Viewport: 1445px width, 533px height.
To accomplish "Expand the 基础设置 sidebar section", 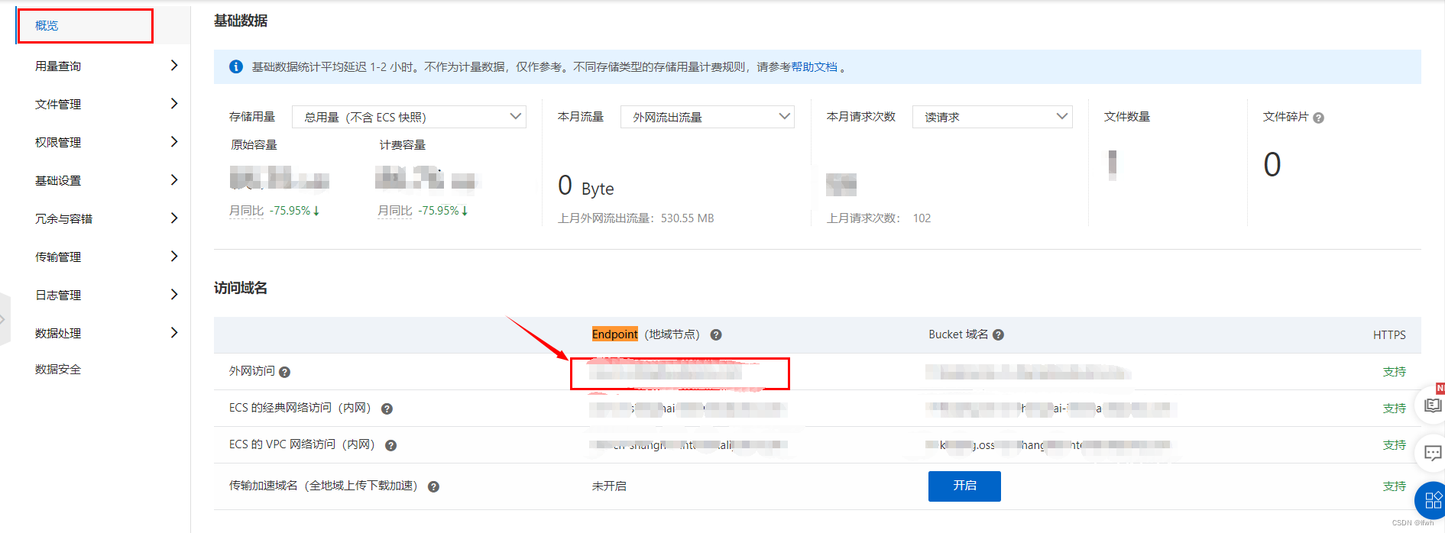I will (106, 180).
